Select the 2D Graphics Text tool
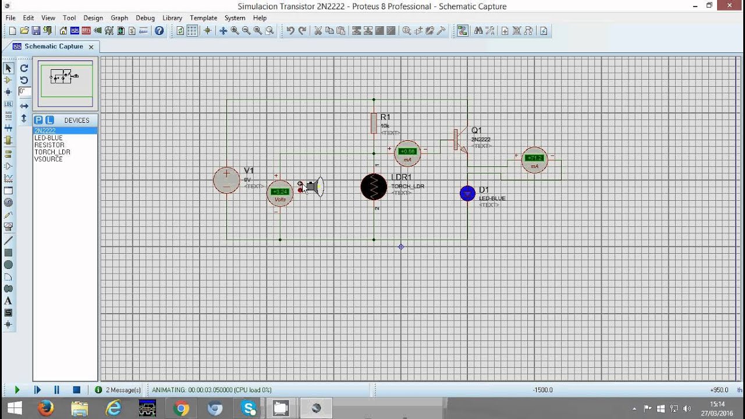The image size is (745, 419). [8, 301]
